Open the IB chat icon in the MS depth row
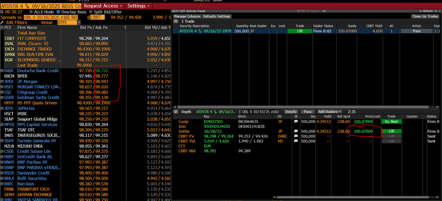 (x=295, y=141)
